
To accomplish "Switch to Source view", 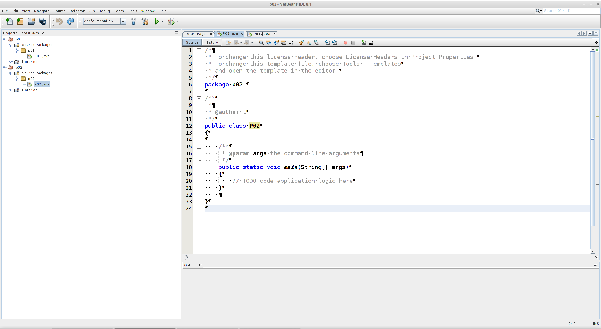I will tap(192, 42).
